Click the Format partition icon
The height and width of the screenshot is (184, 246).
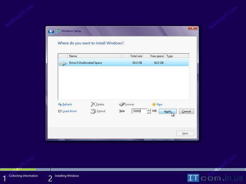(x=122, y=105)
